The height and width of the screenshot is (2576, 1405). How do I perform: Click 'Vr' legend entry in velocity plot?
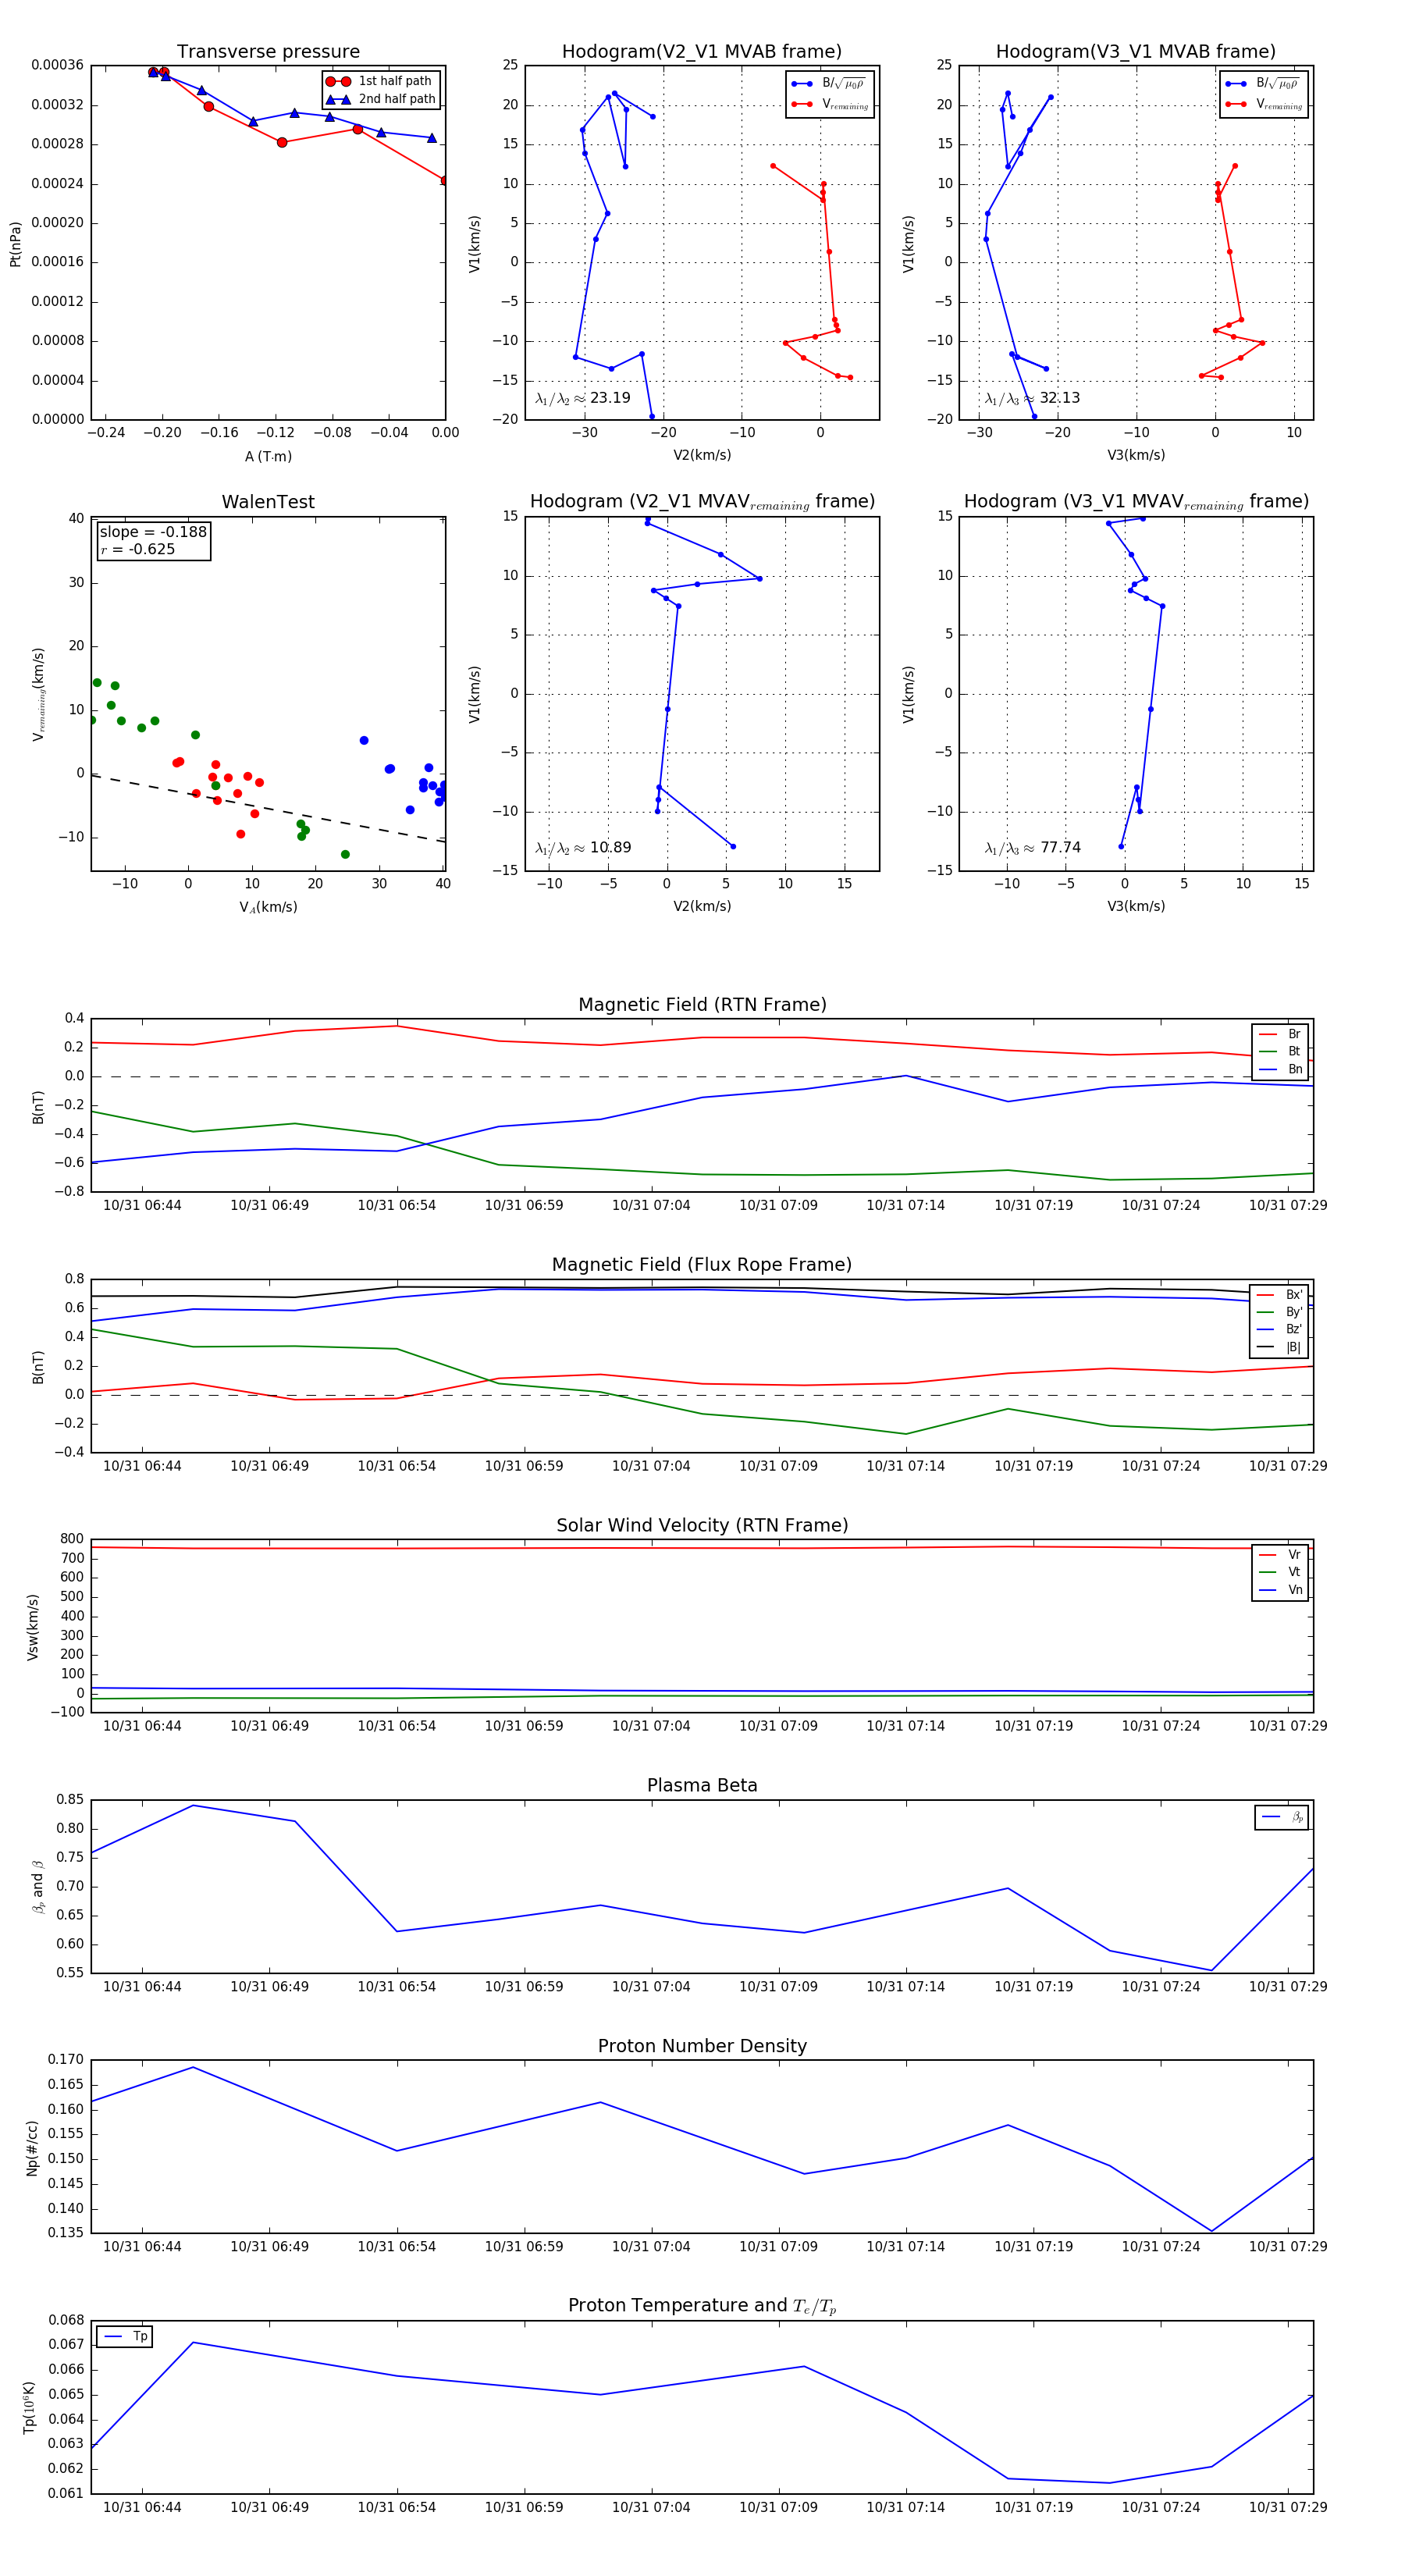[1281, 1555]
